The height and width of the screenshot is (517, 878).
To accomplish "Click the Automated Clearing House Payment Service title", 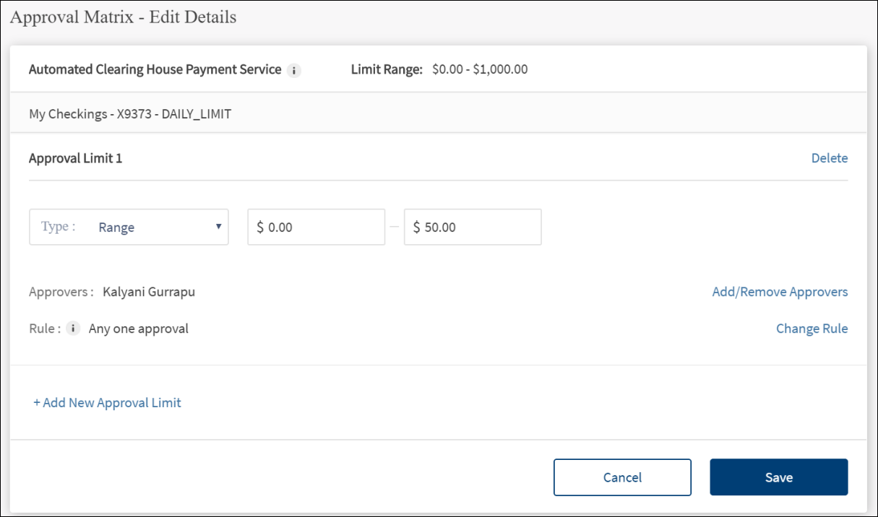I will (x=155, y=70).
